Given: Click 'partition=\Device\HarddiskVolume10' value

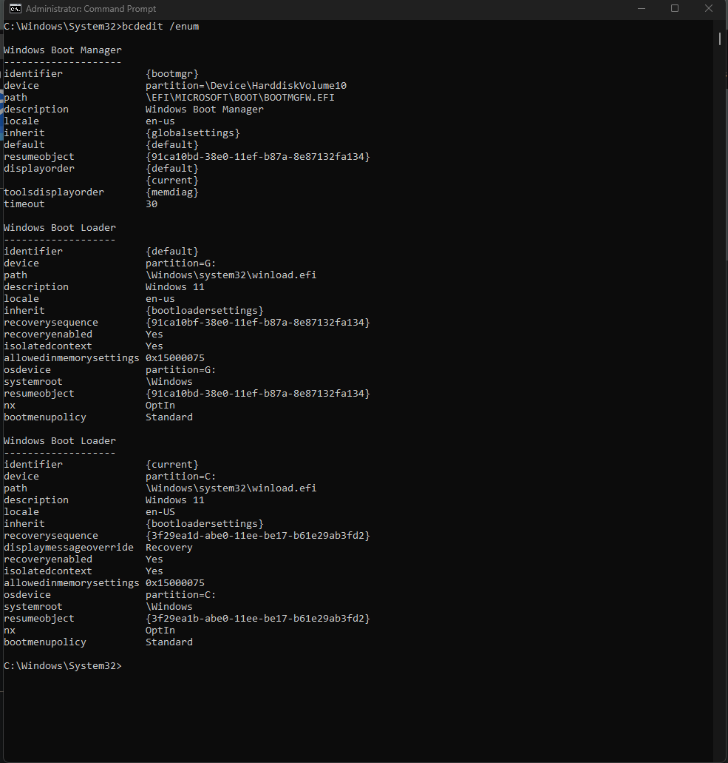Looking at the screenshot, I should click(x=246, y=86).
